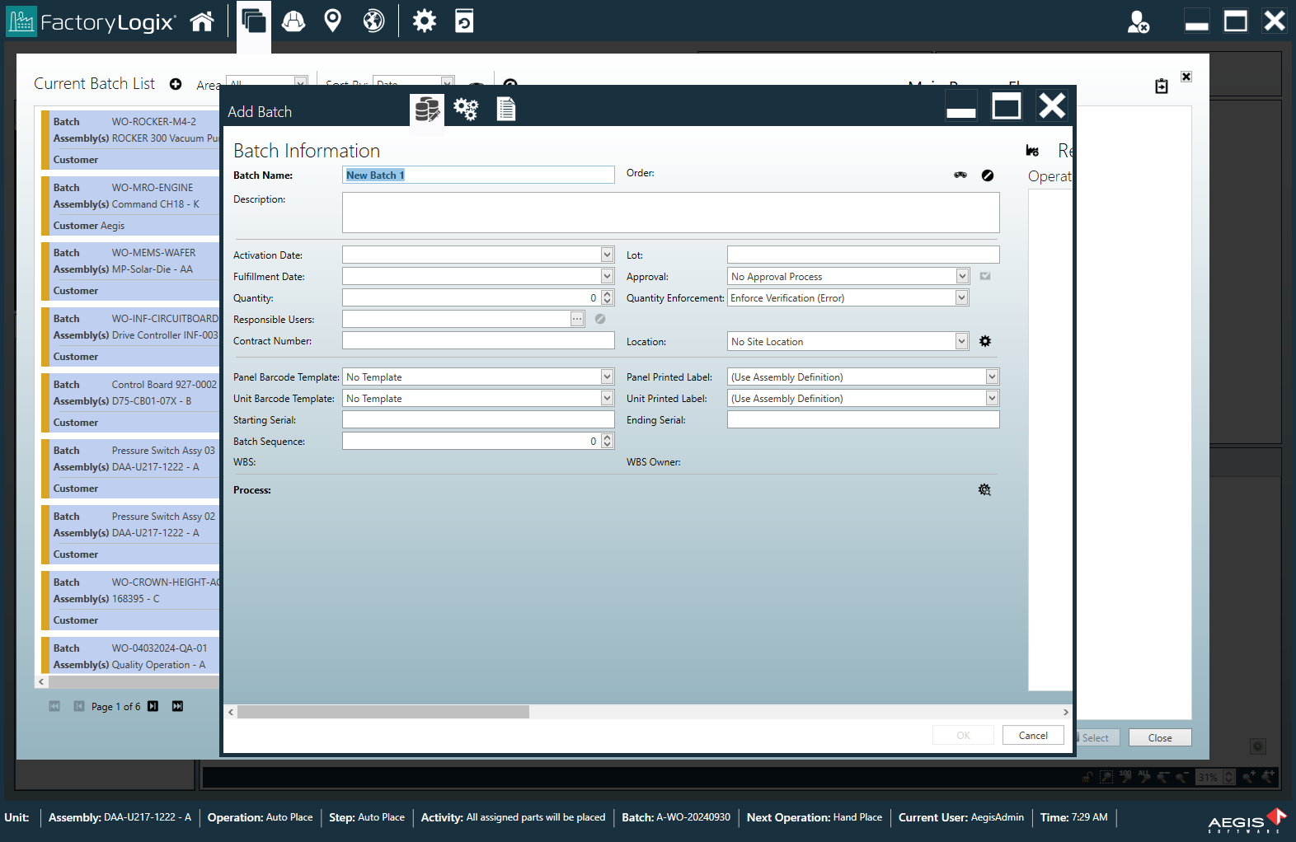1296x842 pixels.
Task: Open the Quantity Enforcement dropdown
Action: point(962,298)
